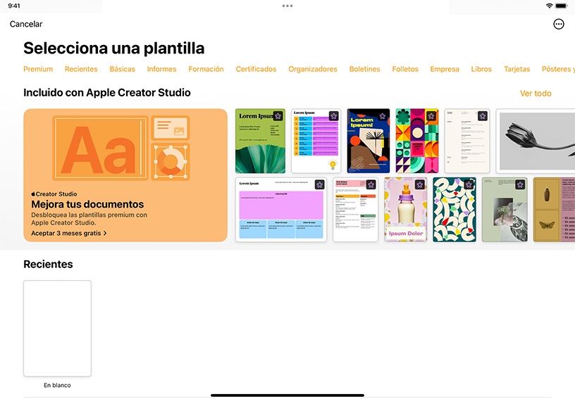This screenshot has height=399, width=575.
Task: Switch to Tarjetas templates
Action: (517, 69)
